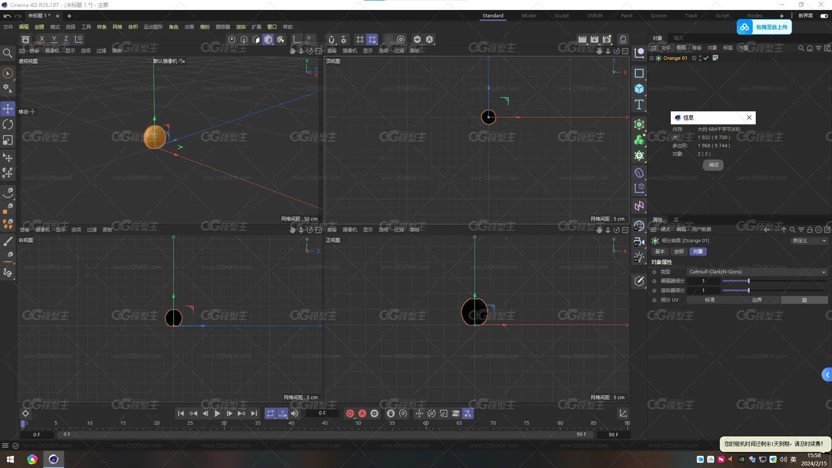Click the brush paint tool in left toolbar
832x468 pixels.
tap(8, 241)
